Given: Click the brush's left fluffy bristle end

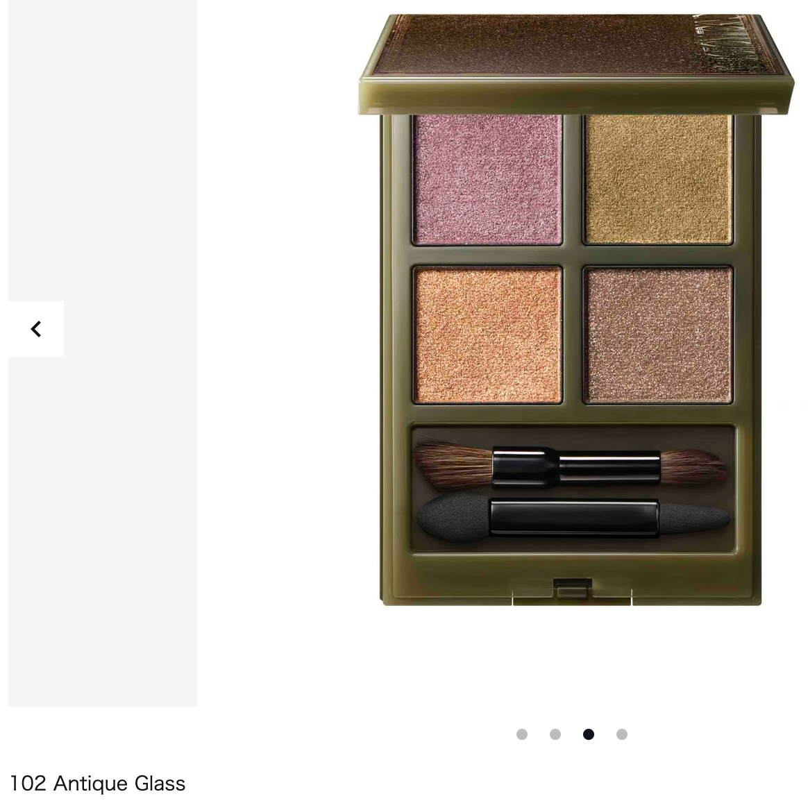Looking at the screenshot, I should pyautogui.click(x=453, y=464).
